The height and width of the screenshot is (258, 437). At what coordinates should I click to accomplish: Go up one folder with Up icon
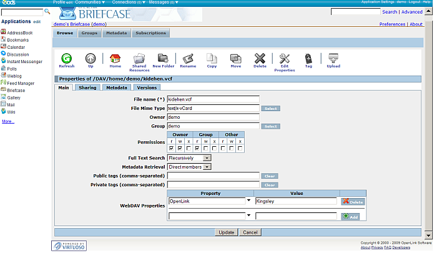[x=90, y=58]
